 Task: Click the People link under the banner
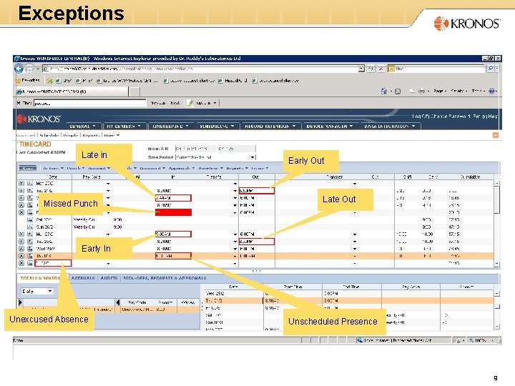point(71,135)
